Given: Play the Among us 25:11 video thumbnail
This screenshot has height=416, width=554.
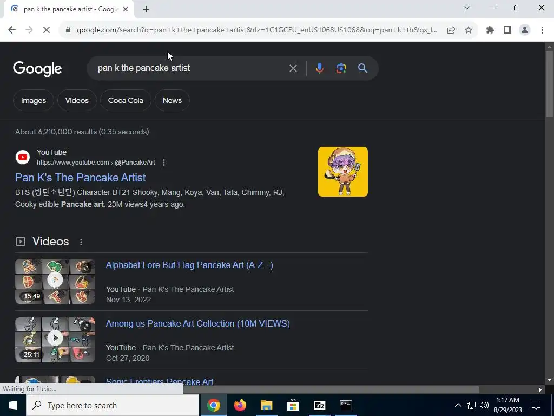Looking at the screenshot, I should point(55,340).
